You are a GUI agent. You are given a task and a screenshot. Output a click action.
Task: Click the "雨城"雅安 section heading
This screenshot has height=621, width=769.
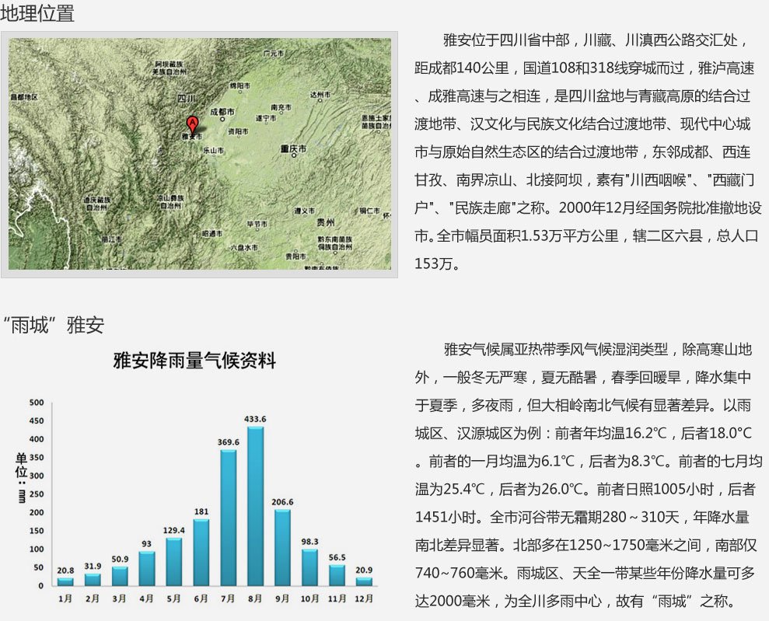54,325
